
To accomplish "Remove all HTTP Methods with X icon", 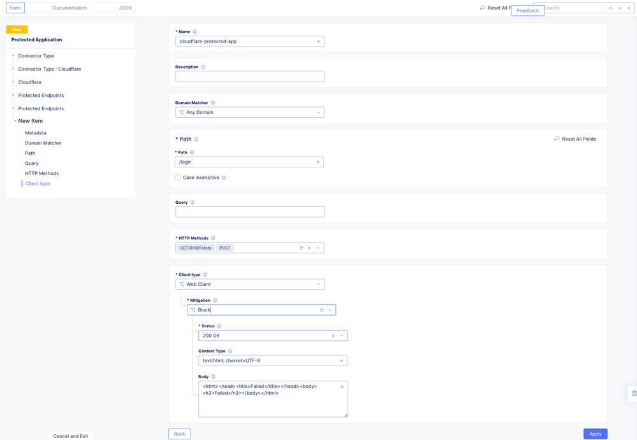I will click(x=309, y=248).
